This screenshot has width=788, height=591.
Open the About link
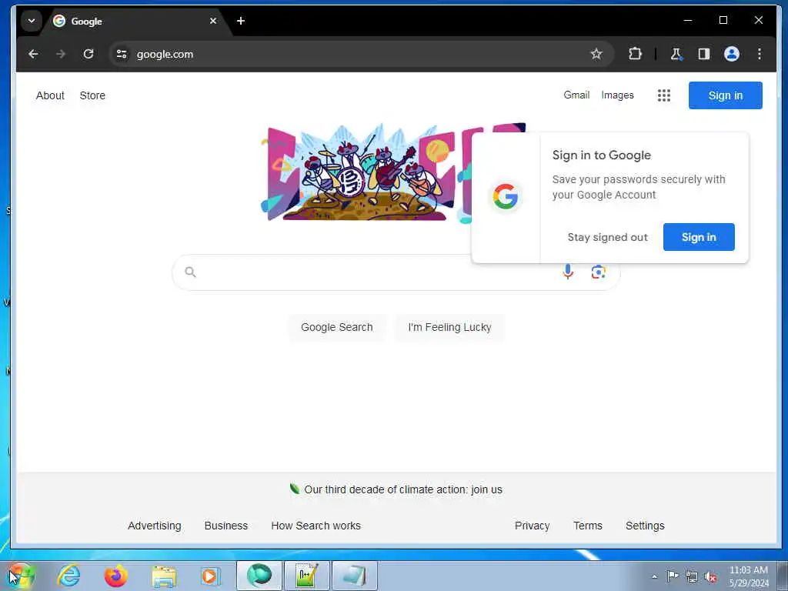point(50,95)
